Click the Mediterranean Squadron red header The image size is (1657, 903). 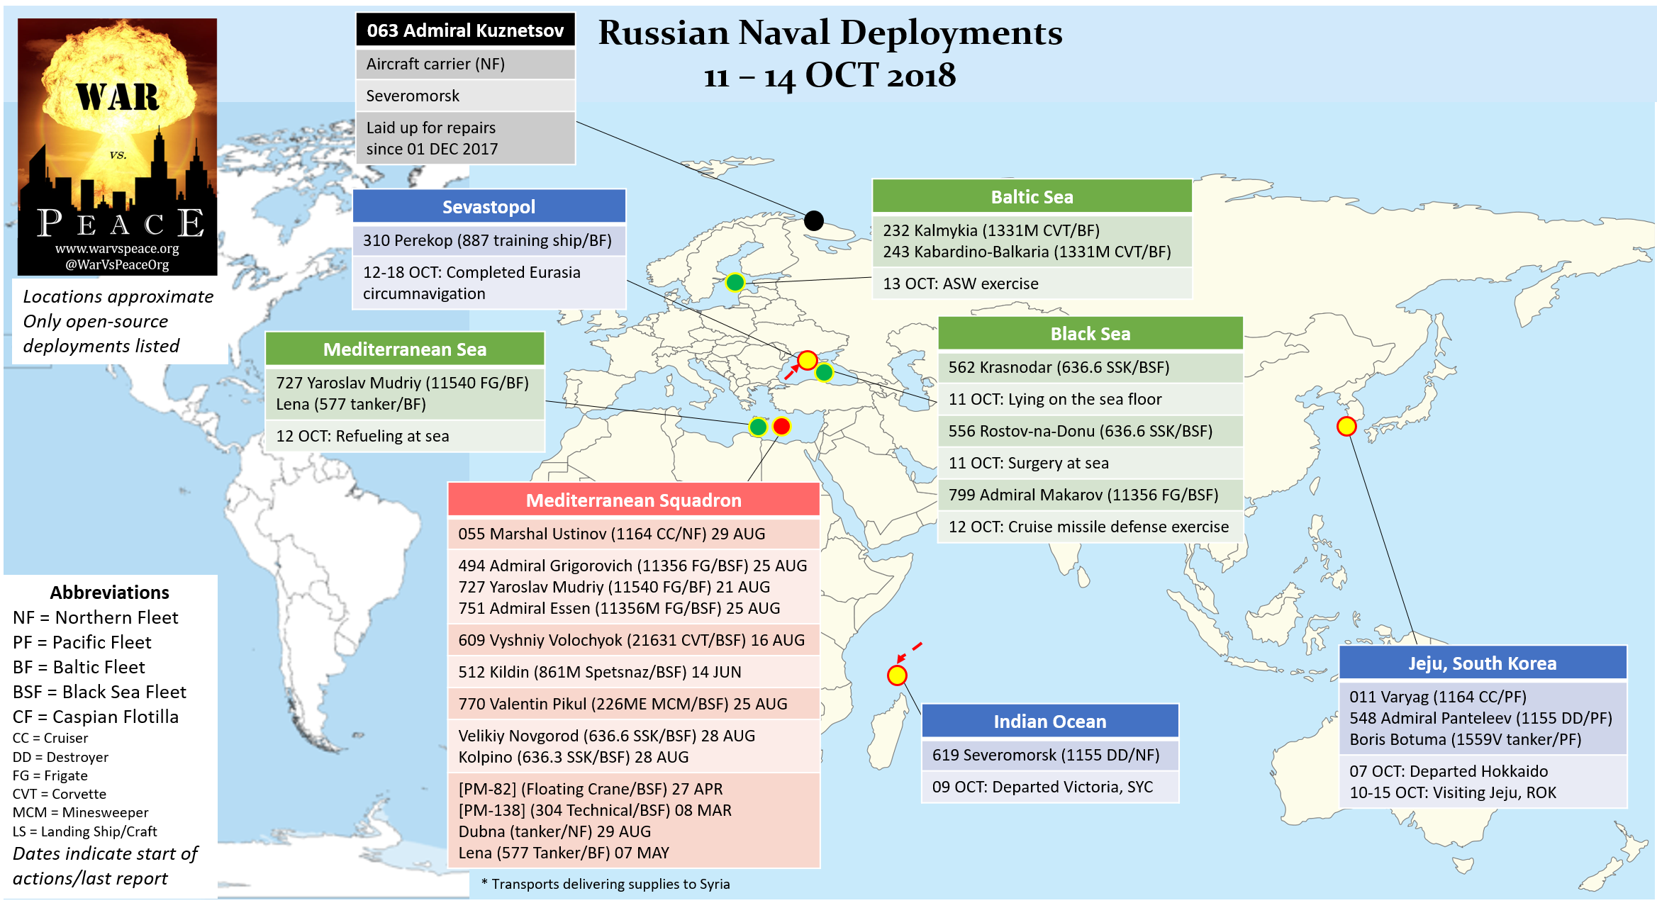point(634,500)
